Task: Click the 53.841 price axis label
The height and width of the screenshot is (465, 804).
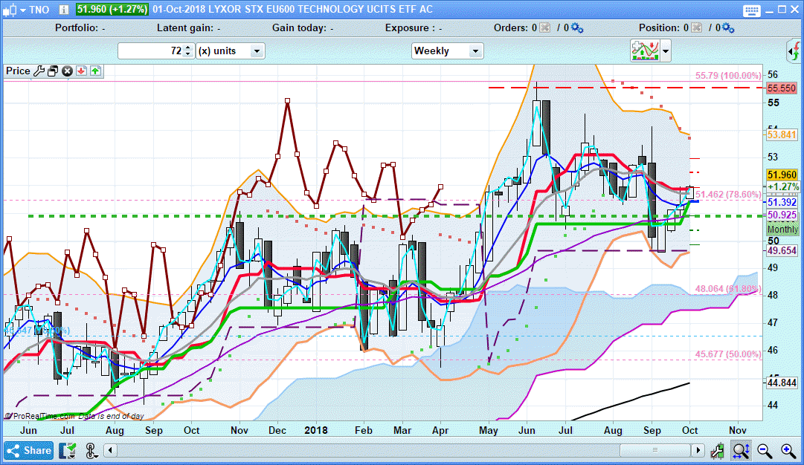Action: (782, 134)
